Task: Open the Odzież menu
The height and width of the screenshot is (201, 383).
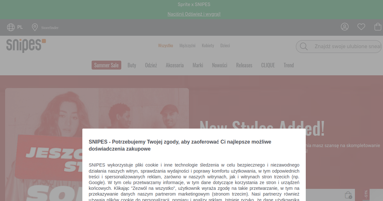Action: (x=151, y=65)
